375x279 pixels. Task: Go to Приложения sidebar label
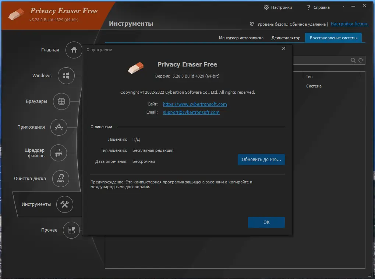point(31,127)
